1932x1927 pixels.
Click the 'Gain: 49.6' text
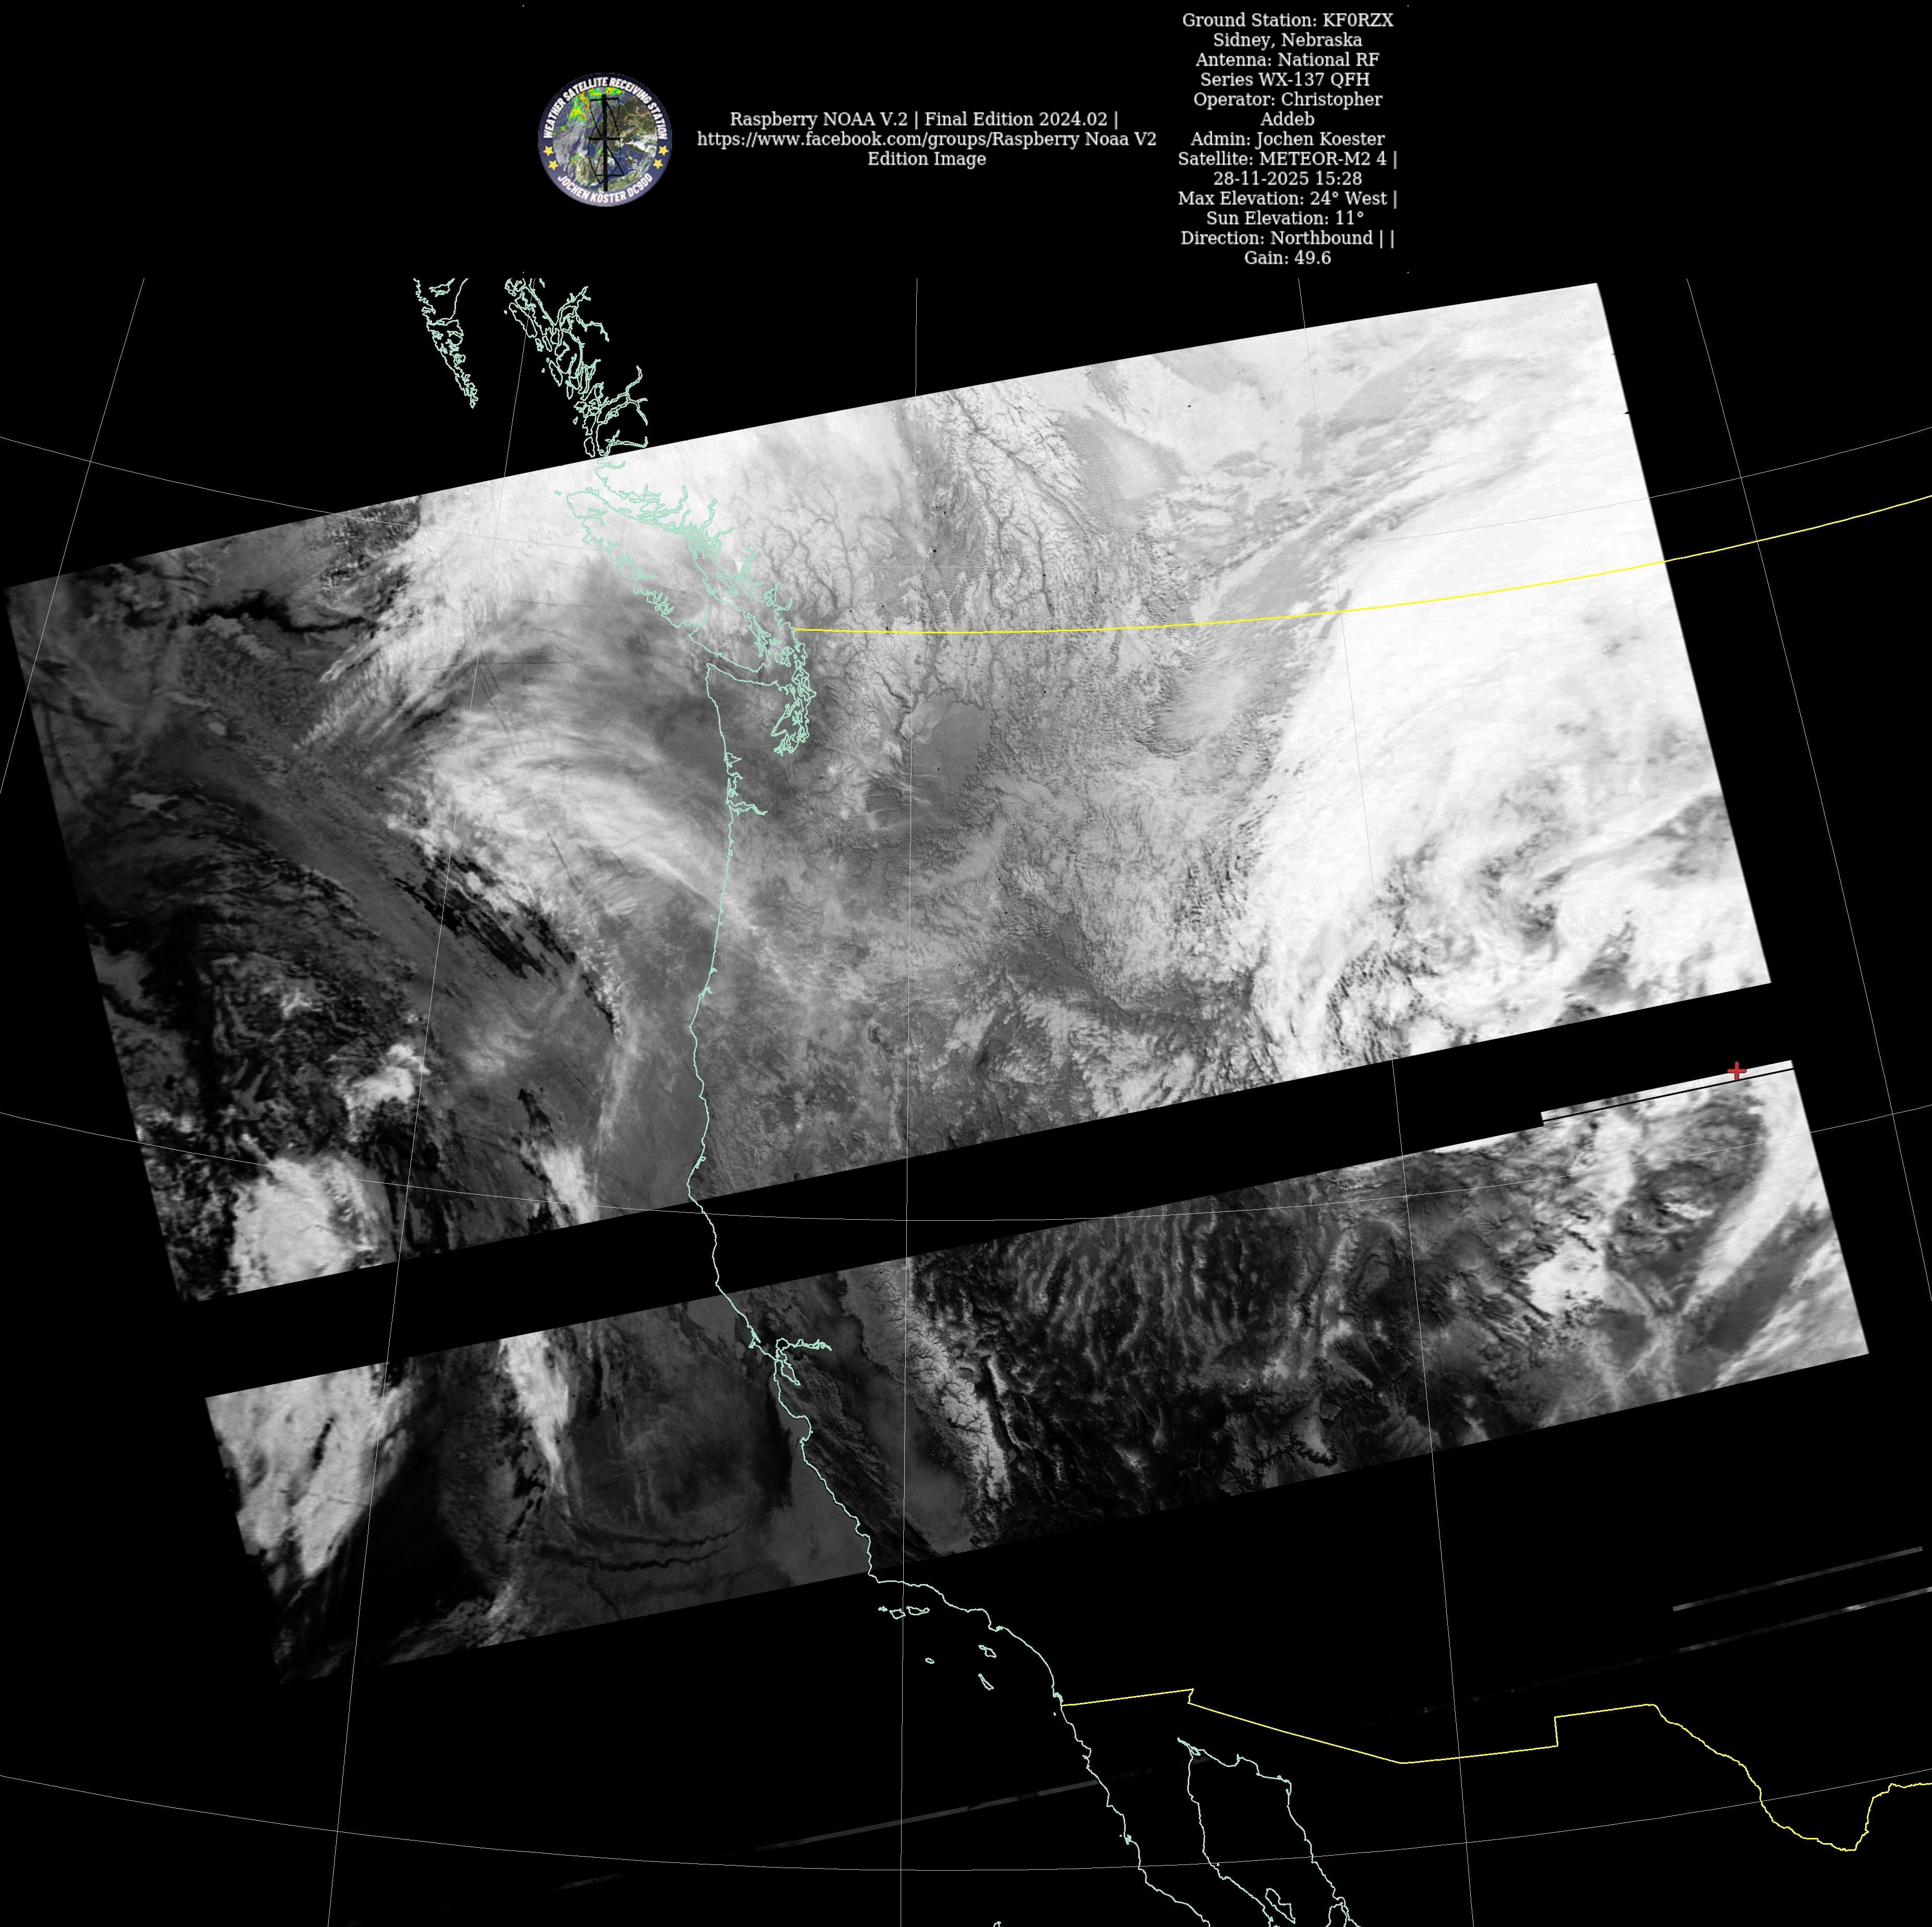pos(1287,258)
